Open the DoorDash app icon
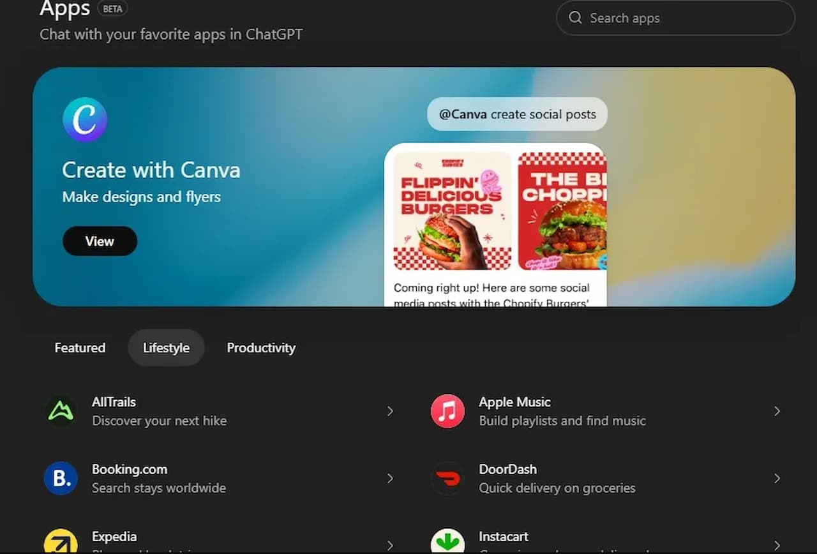This screenshot has width=817, height=554. [447, 478]
